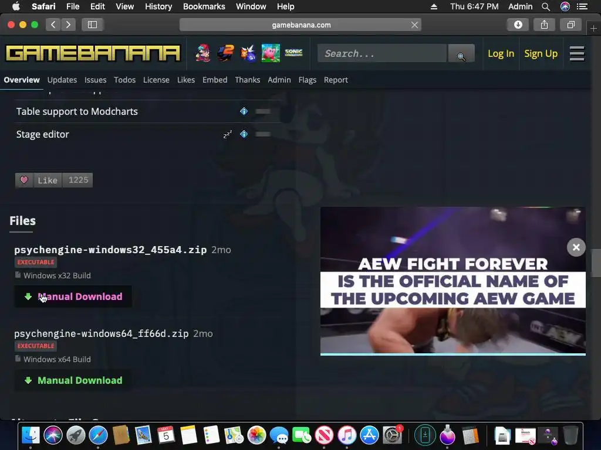
Task: Manual Download for windows64 zip
Action: pyautogui.click(x=73, y=380)
